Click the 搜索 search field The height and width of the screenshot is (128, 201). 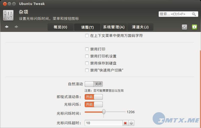178,14
